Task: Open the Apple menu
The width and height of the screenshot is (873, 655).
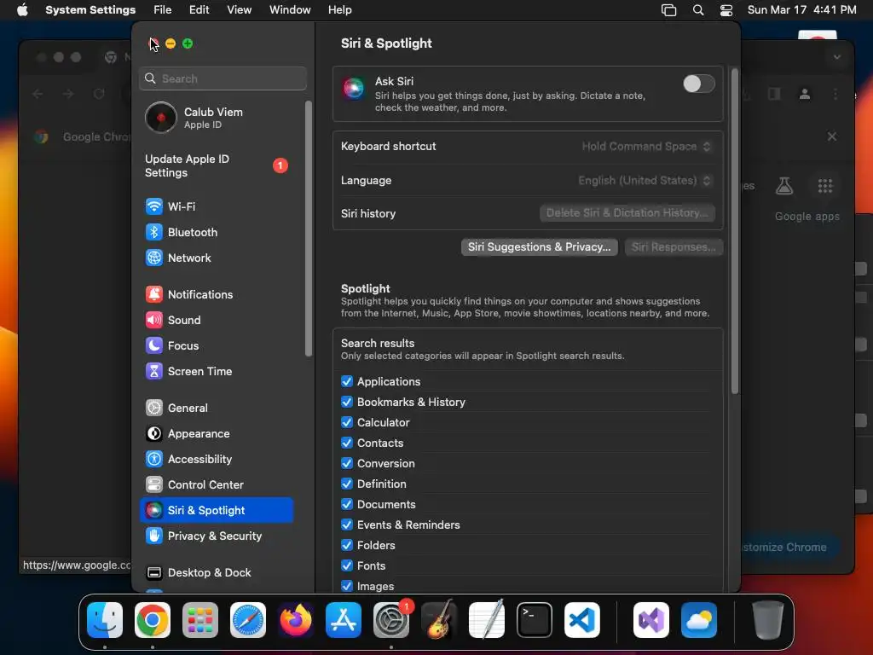Action: [x=22, y=10]
